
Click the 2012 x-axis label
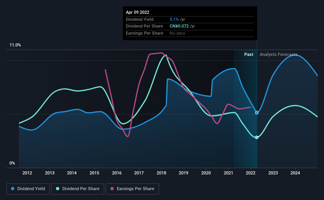pos(27,173)
